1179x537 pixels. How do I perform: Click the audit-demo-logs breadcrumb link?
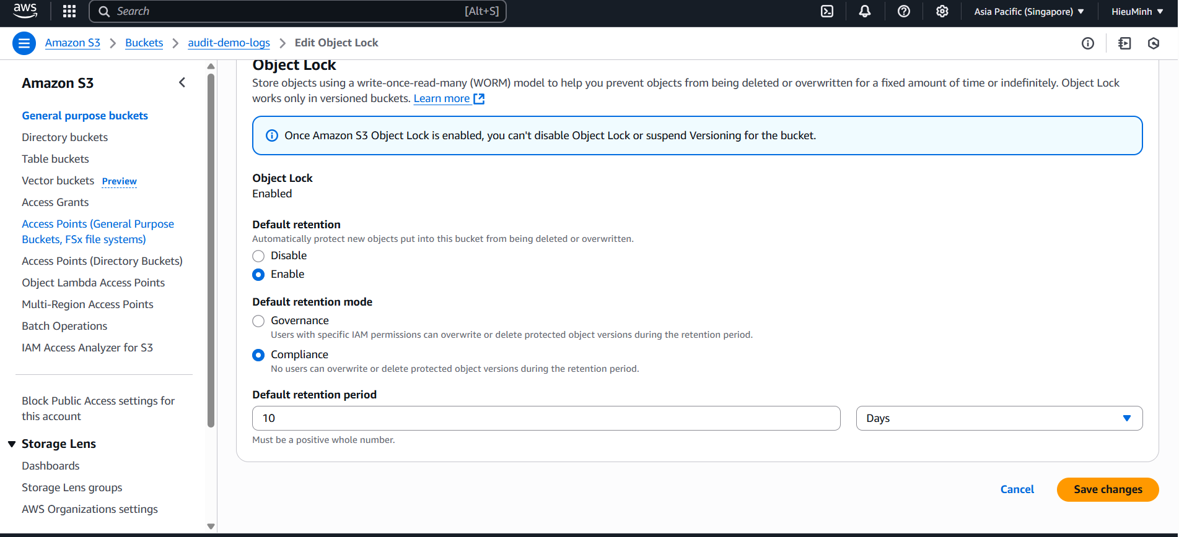[x=229, y=43]
